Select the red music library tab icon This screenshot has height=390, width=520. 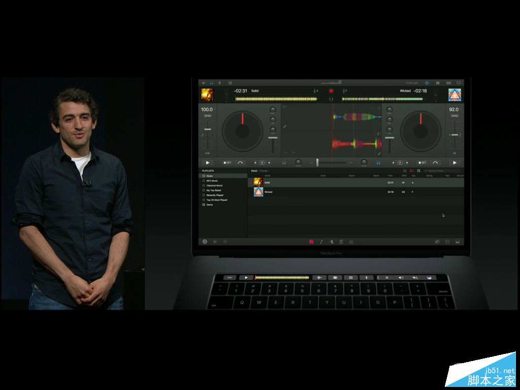point(311,242)
